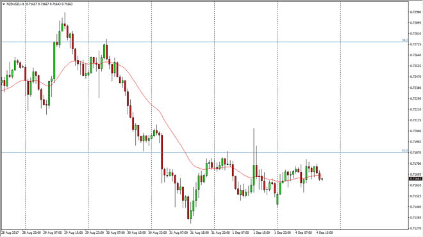Screen dimensions: 423x237
Task: Click the 30 Aug 15:00 time label
Action: 137,233
